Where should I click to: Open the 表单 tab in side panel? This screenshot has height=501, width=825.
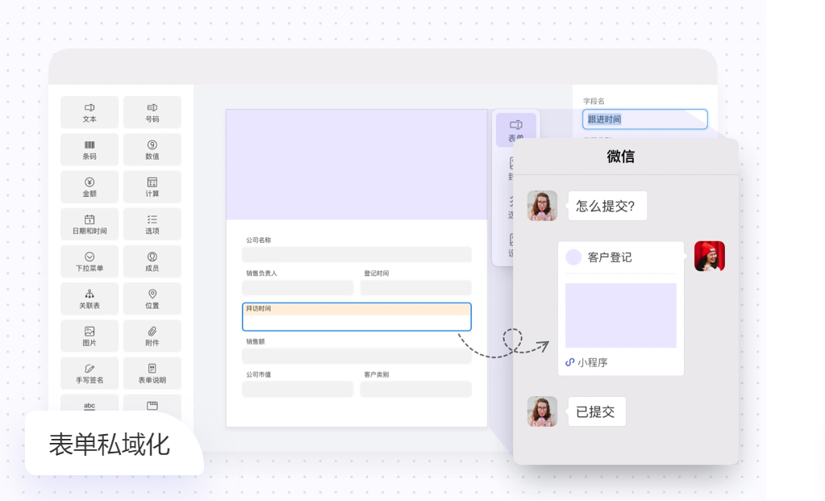515,129
